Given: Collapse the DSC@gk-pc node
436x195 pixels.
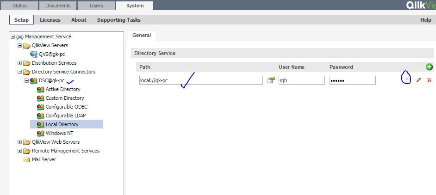Looking at the screenshot, I should pos(26,80).
